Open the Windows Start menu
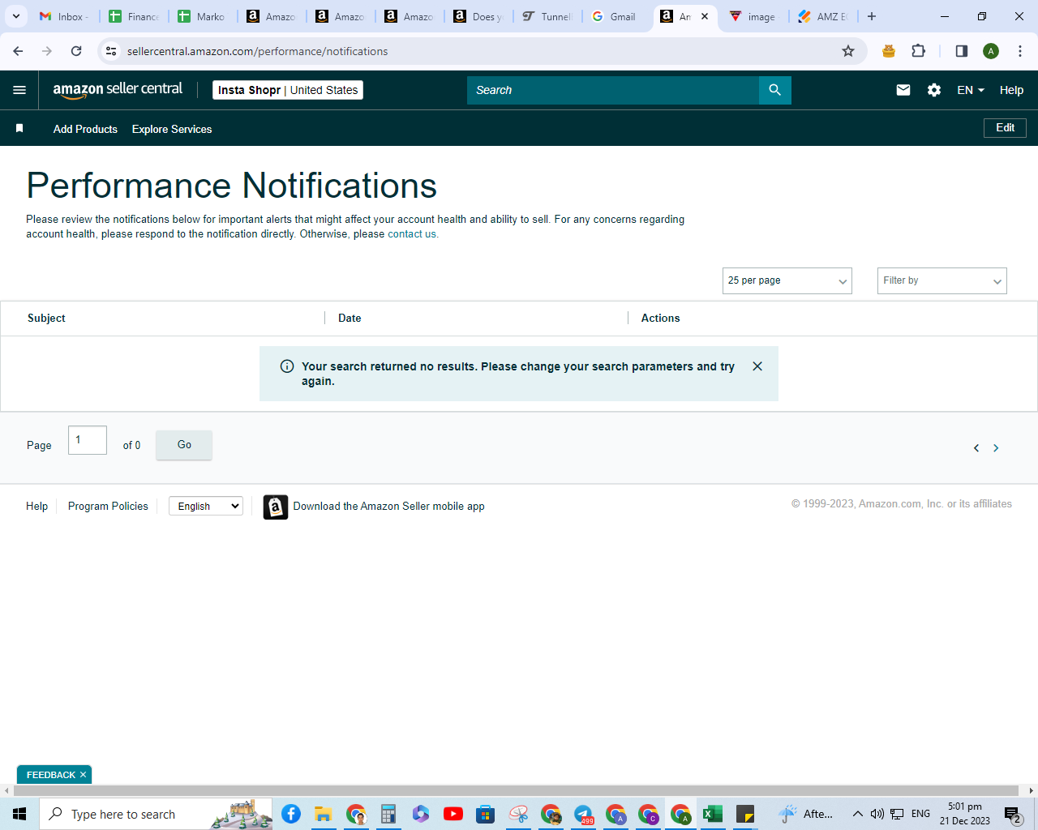 point(19,814)
